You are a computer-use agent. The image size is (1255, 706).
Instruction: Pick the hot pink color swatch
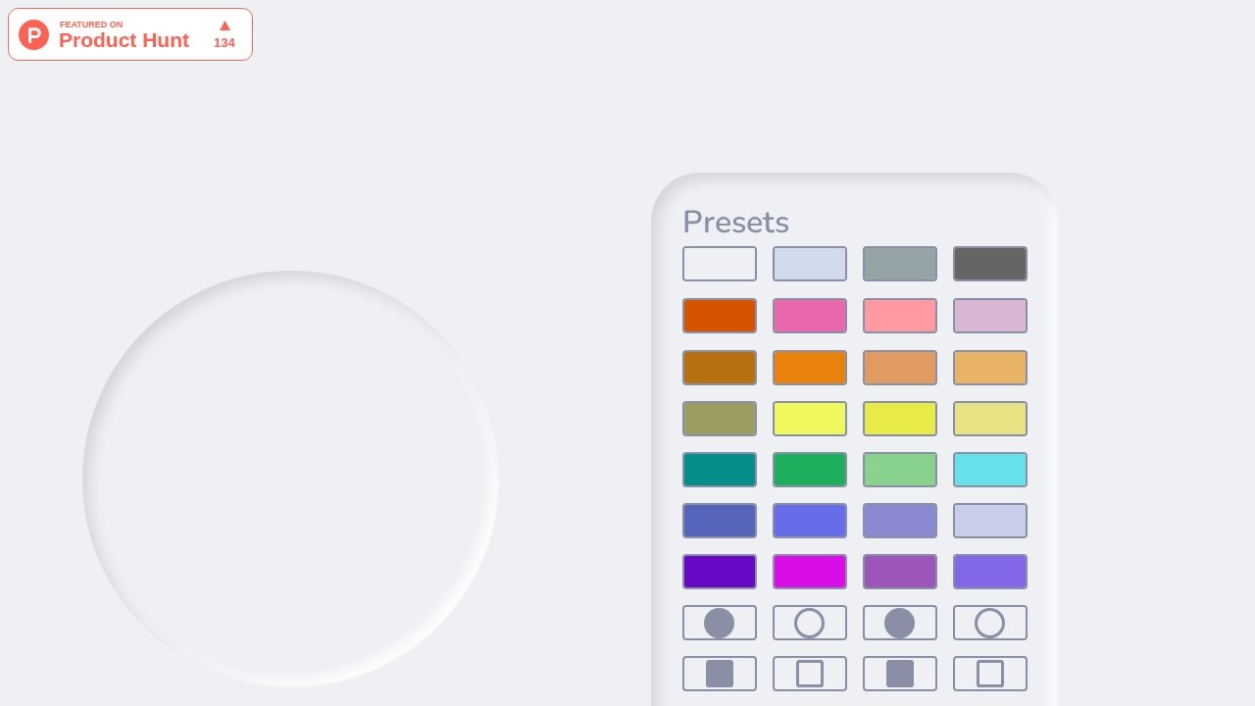810,316
